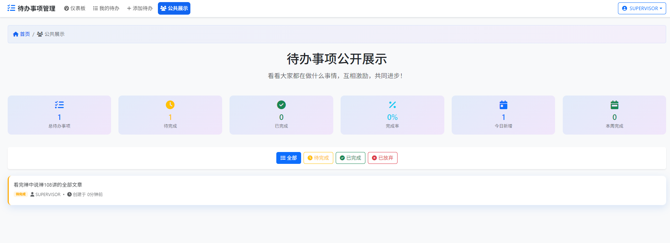Open the SUPERVISOR user dropdown
Viewport: 670px width, 243px height.
click(x=642, y=8)
